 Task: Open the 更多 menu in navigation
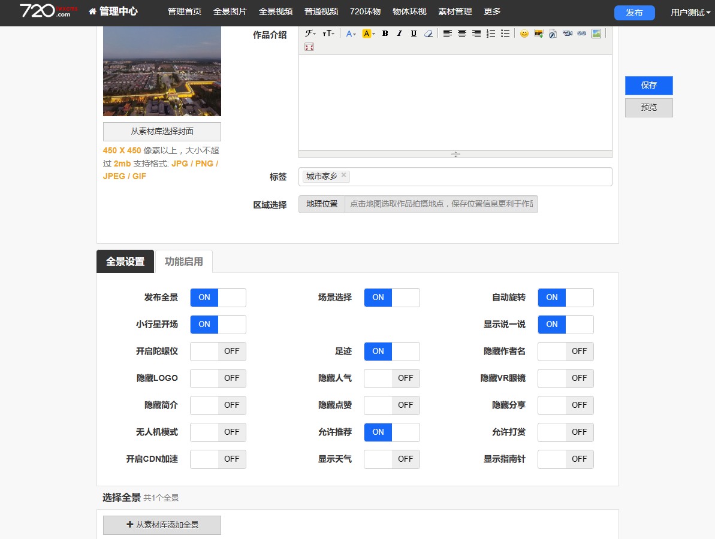(x=492, y=11)
